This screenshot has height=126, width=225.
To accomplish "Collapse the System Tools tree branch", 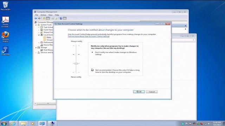I will tap(36, 25).
